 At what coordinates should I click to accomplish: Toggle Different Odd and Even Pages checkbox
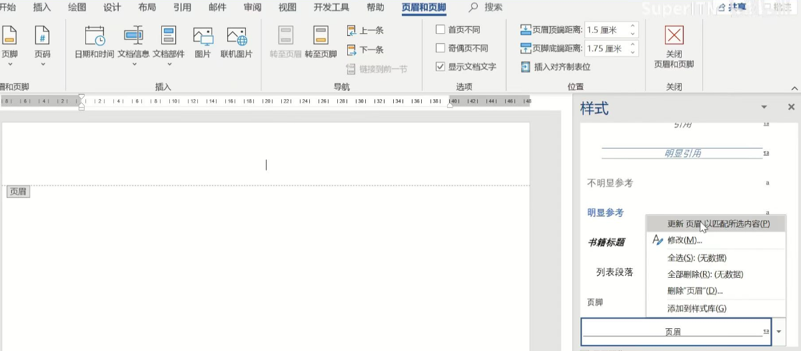440,48
